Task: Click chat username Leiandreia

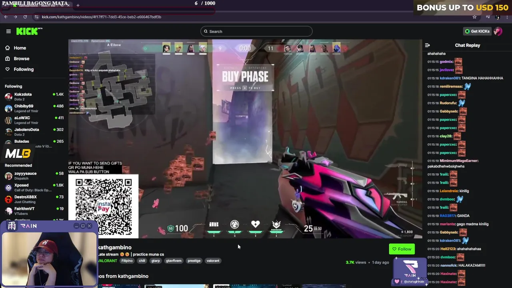Action: (448, 191)
